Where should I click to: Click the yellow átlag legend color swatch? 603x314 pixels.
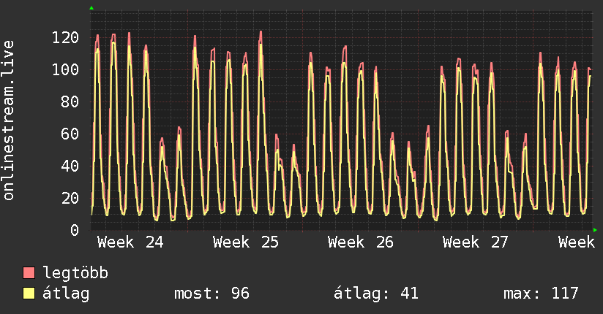29,294
